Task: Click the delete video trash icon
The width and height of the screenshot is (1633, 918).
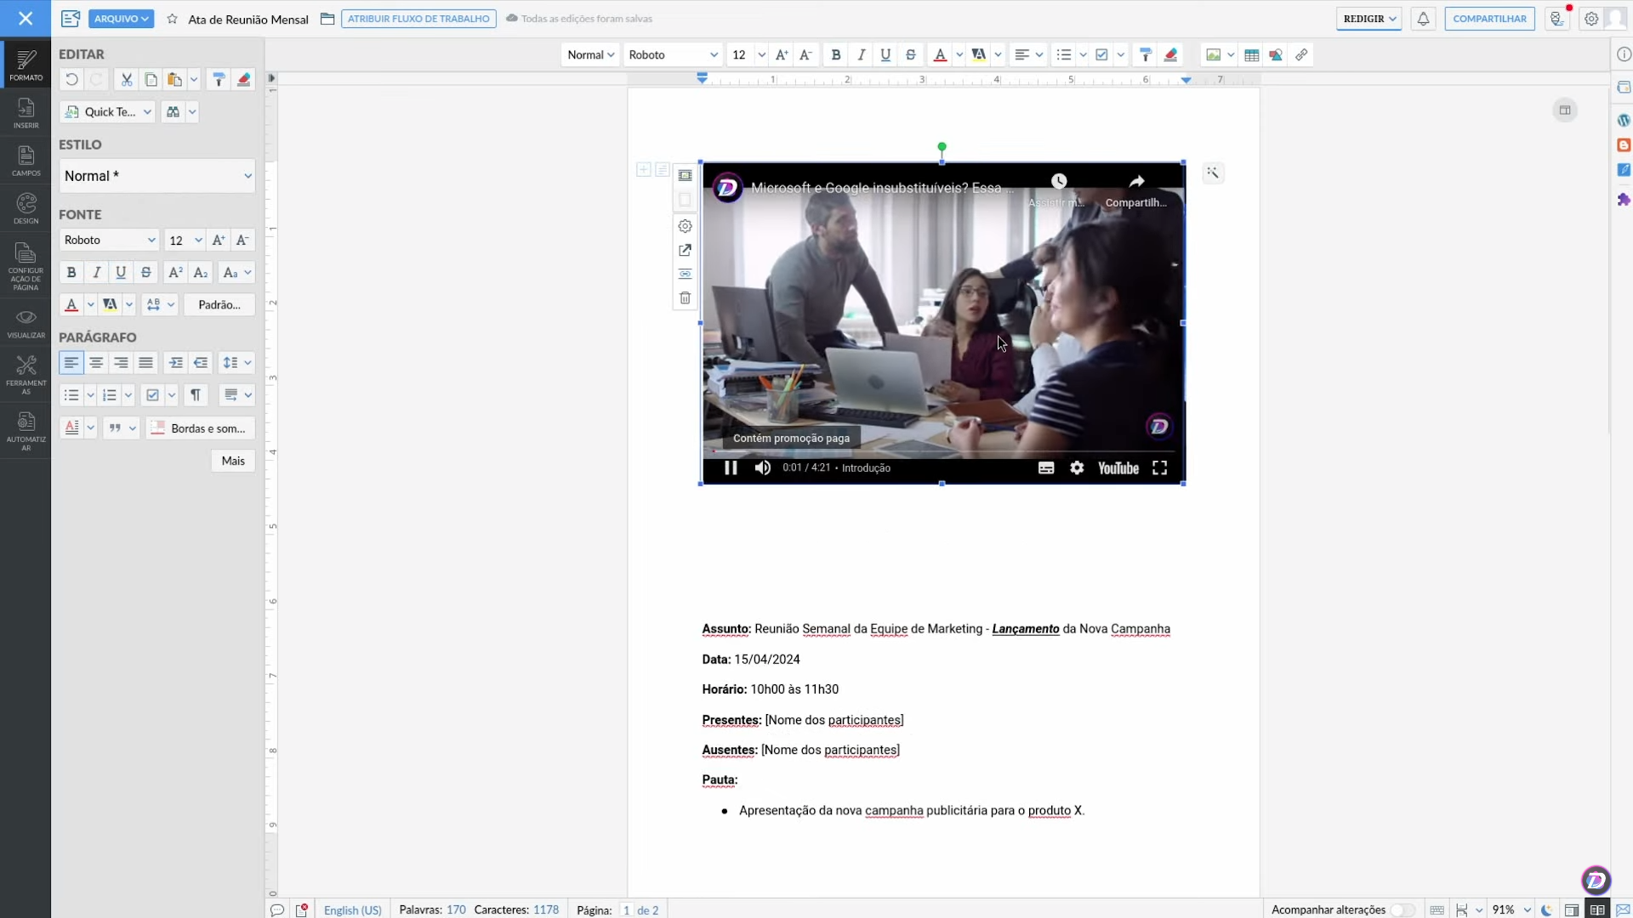Action: pos(685,298)
